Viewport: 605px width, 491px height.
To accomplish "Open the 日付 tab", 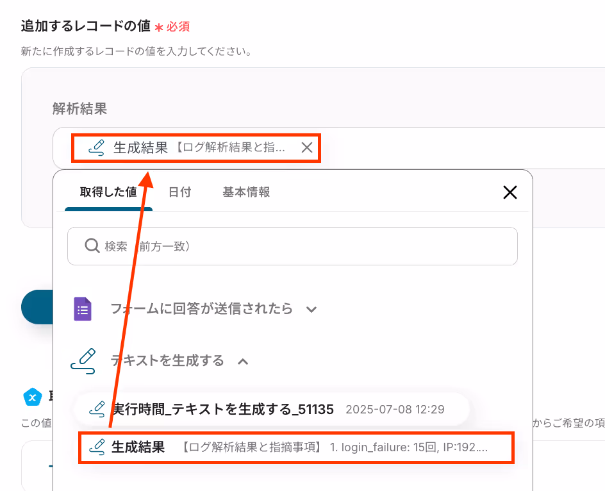I will click(180, 192).
